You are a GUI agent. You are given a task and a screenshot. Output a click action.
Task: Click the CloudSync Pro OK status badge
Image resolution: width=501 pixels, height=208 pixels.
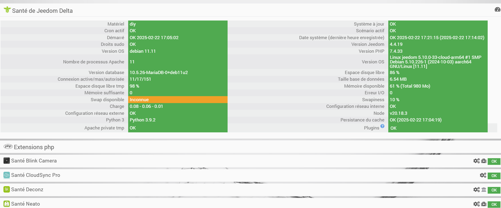(494, 176)
